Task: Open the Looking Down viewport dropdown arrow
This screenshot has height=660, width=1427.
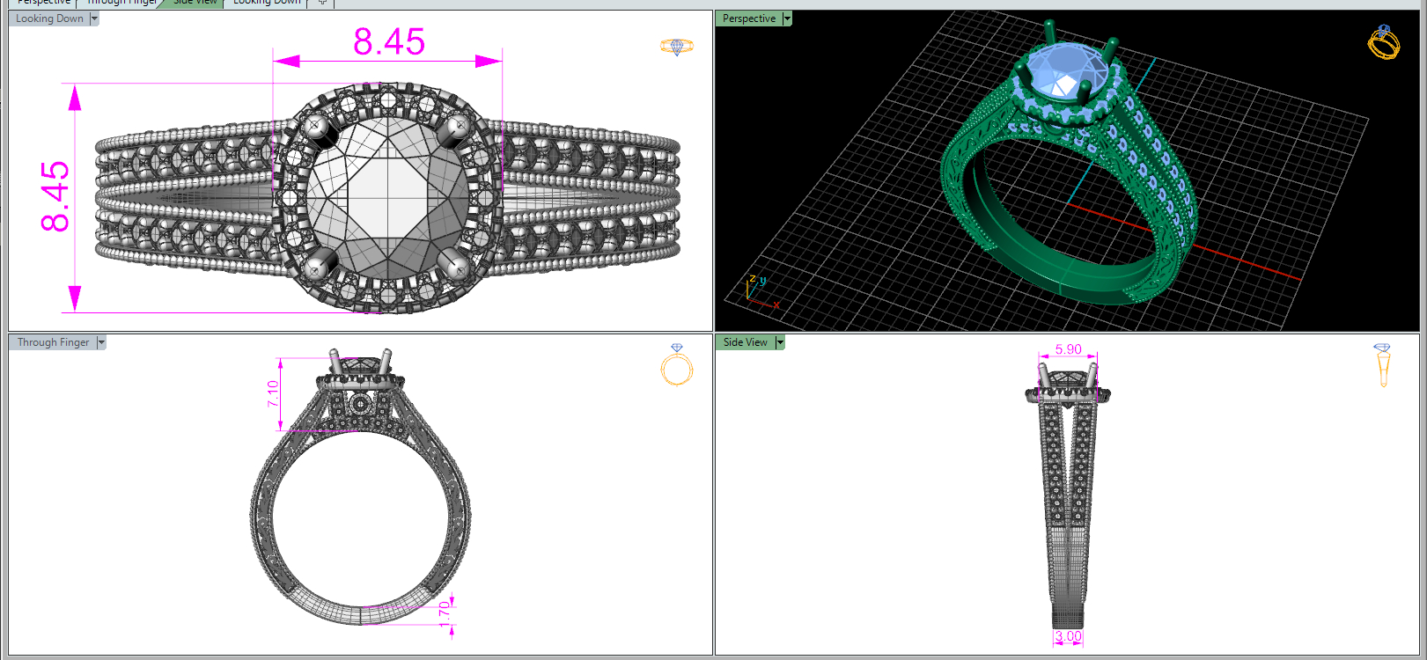Action: tap(94, 18)
